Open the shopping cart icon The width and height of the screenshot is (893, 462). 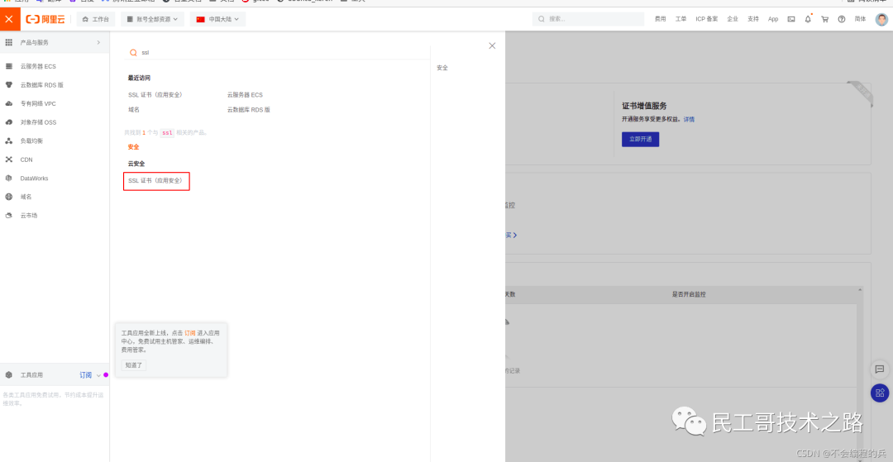tap(824, 19)
